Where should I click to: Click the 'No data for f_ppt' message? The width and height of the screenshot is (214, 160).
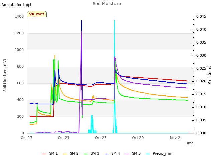[x=16, y=5]
